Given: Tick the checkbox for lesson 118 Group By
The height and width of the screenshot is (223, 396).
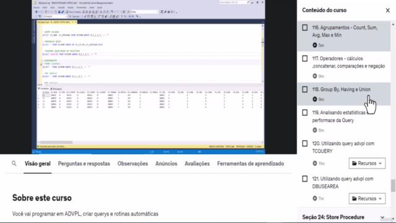Looking at the screenshot, I should click(x=305, y=89).
